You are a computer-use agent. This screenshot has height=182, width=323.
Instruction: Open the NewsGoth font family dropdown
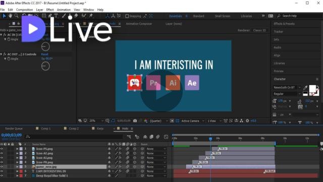coord(287,87)
